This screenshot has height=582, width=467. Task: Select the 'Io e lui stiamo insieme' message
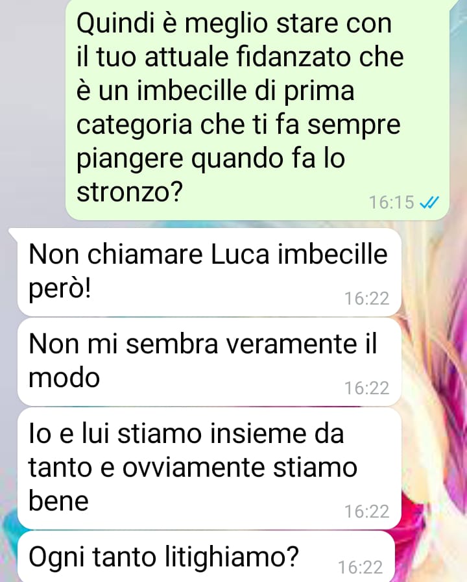210,468
